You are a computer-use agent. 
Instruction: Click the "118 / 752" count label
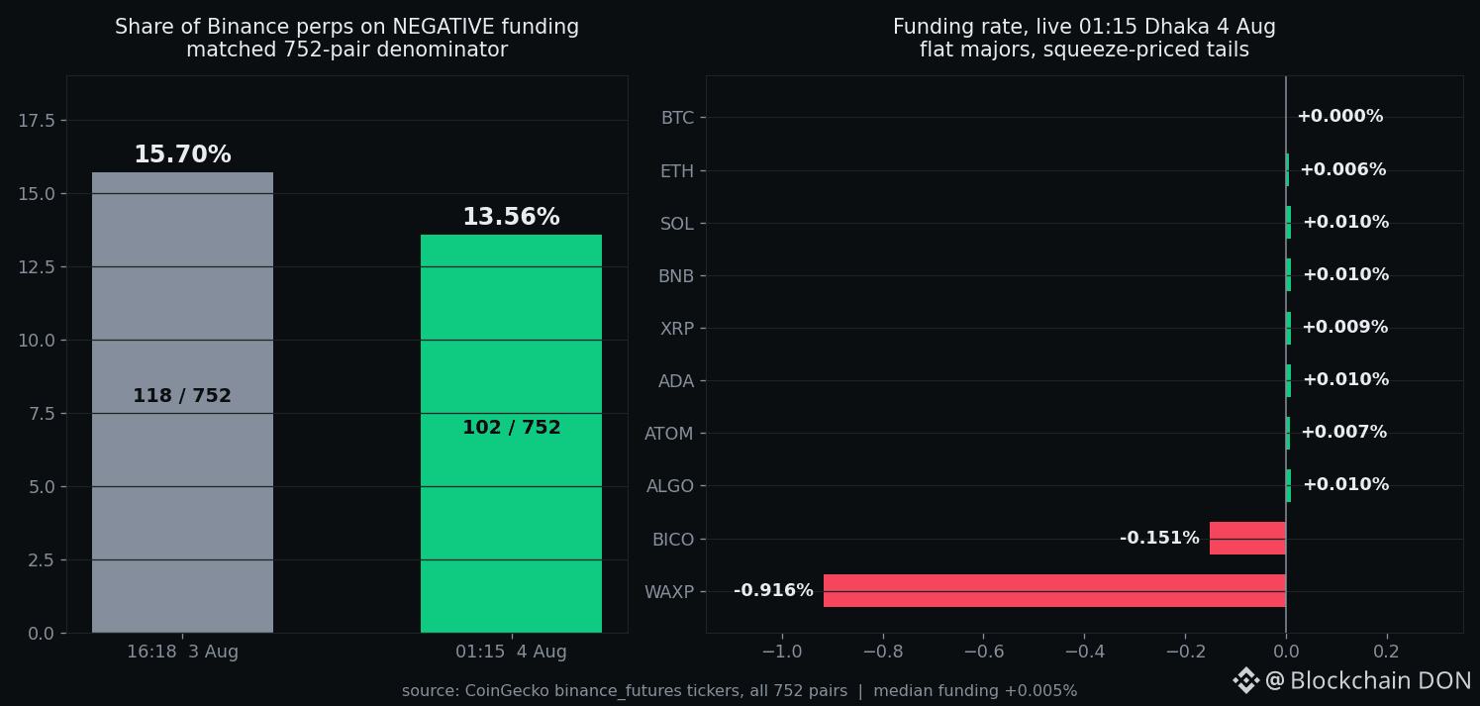(182, 396)
